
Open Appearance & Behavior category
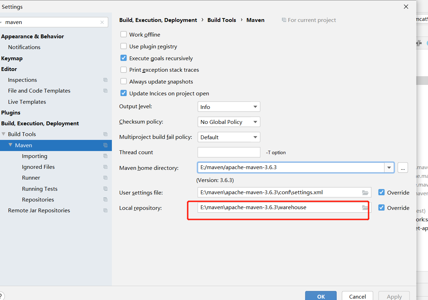32,37
